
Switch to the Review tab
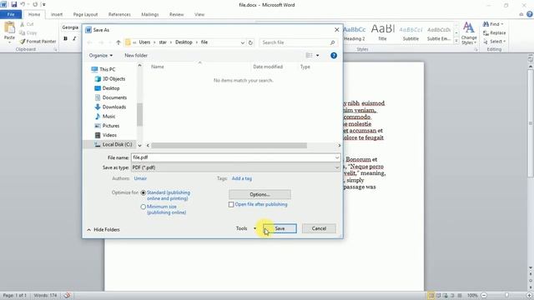click(176, 14)
